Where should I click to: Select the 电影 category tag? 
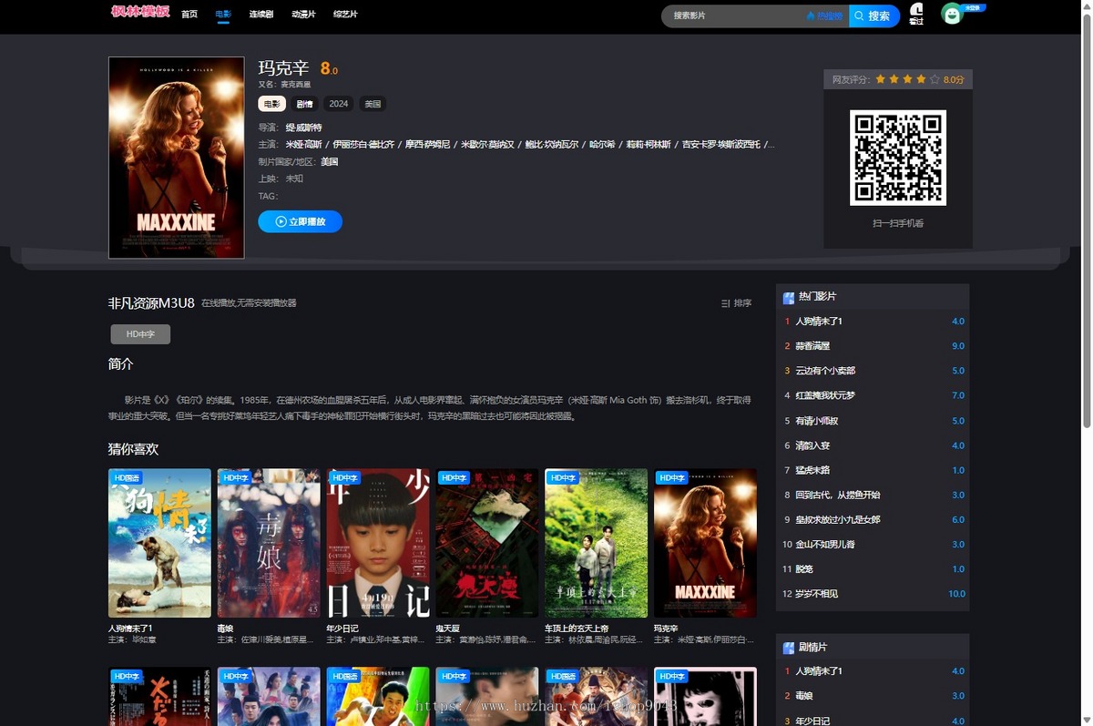tap(272, 104)
